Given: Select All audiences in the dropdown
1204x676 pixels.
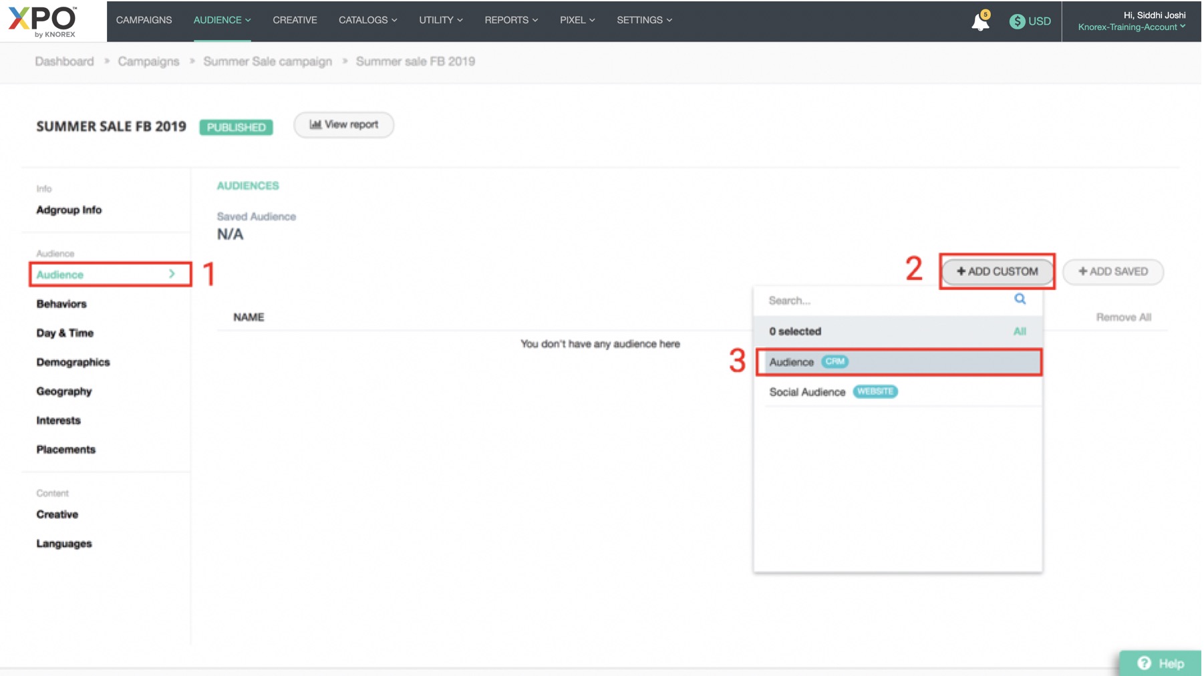Looking at the screenshot, I should pyautogui.click(x=1019, y=331).
